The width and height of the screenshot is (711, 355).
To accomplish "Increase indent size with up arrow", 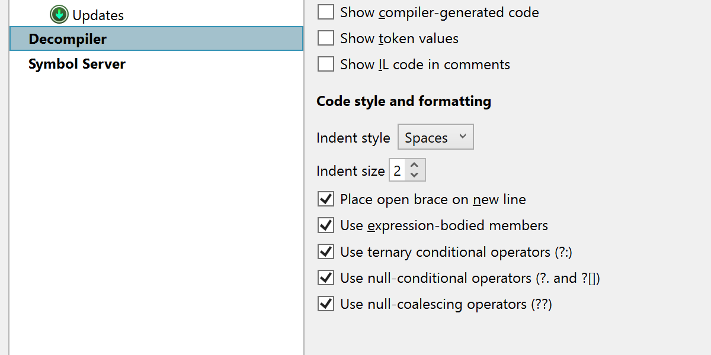I will pos(414,166).
